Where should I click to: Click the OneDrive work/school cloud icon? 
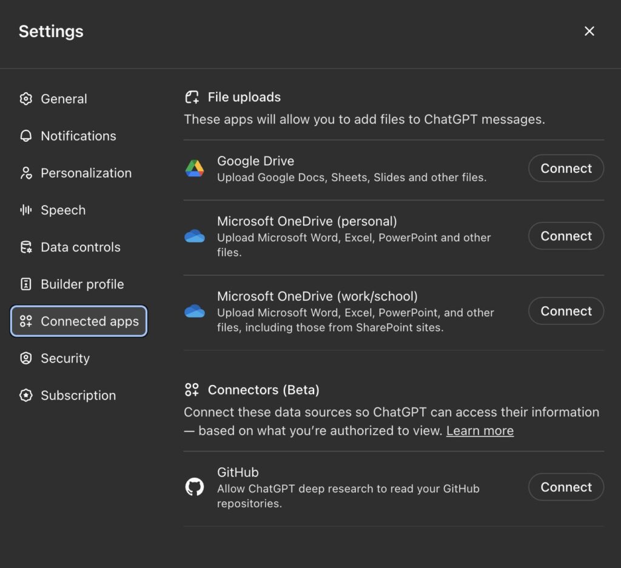(195, 311)
